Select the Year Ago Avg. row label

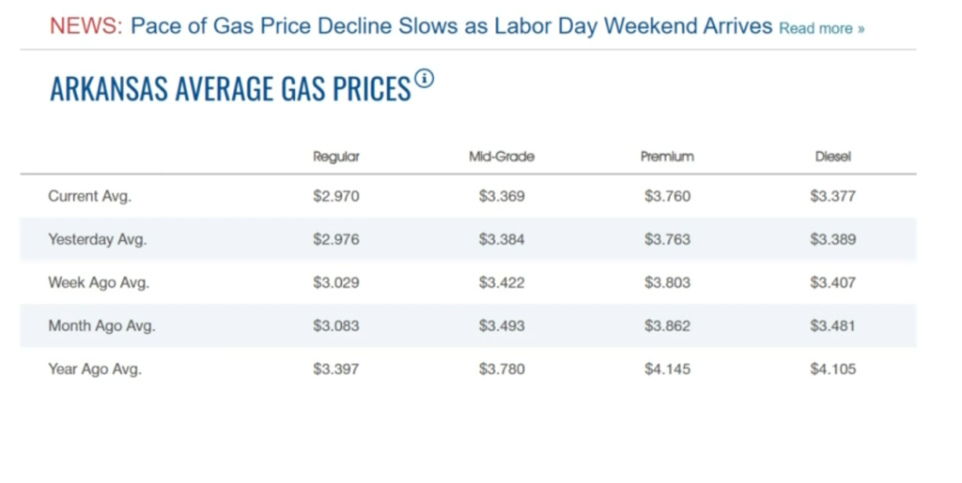[x=95, y=369]
